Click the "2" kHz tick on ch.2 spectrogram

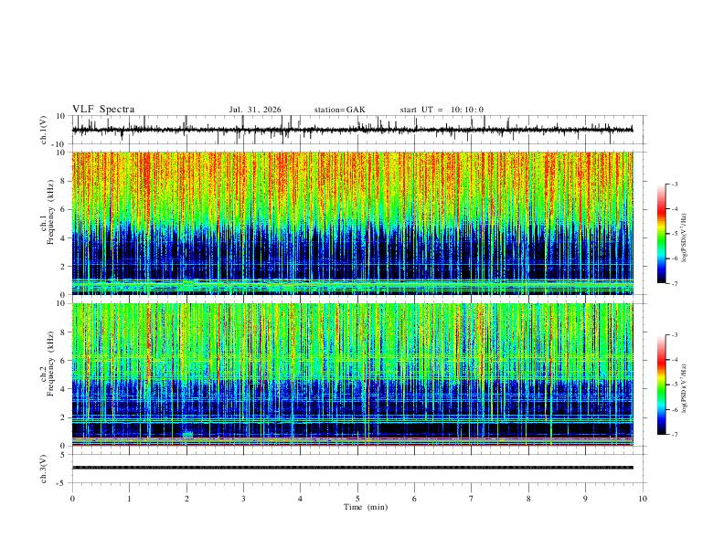point(63,417)
